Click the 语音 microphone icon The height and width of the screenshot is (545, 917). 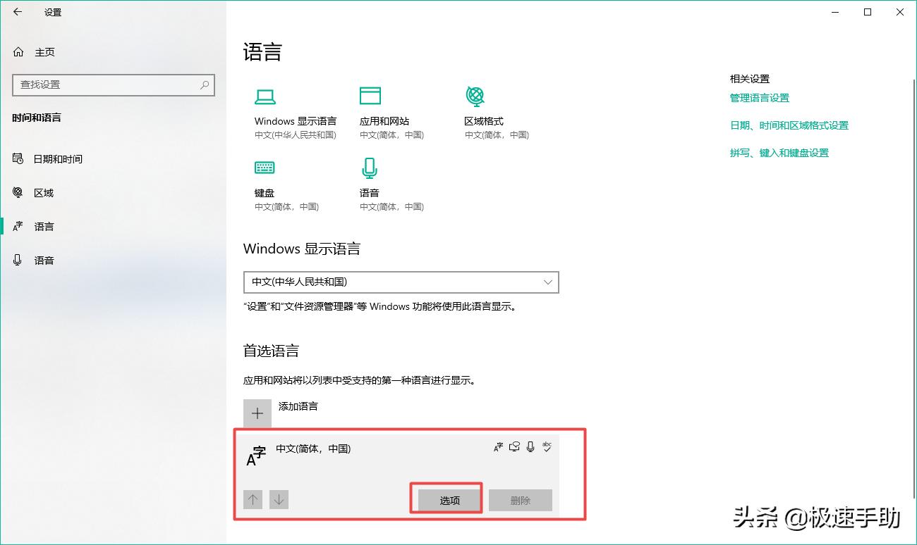pyautogui.click(x=370, y=167)
